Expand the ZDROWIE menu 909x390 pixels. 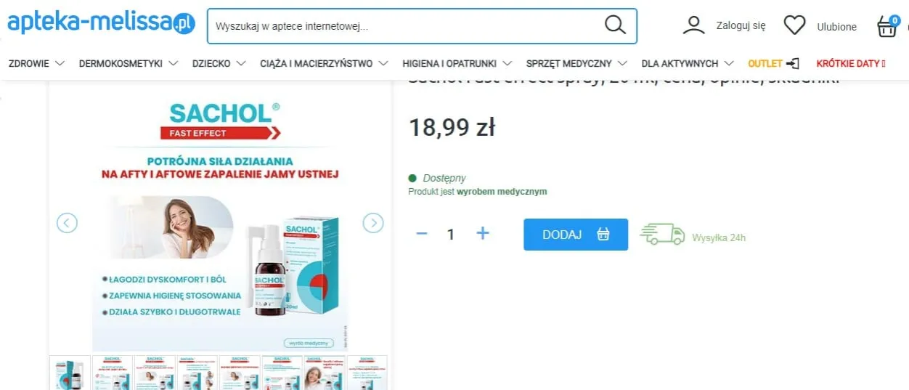point(36,63)
